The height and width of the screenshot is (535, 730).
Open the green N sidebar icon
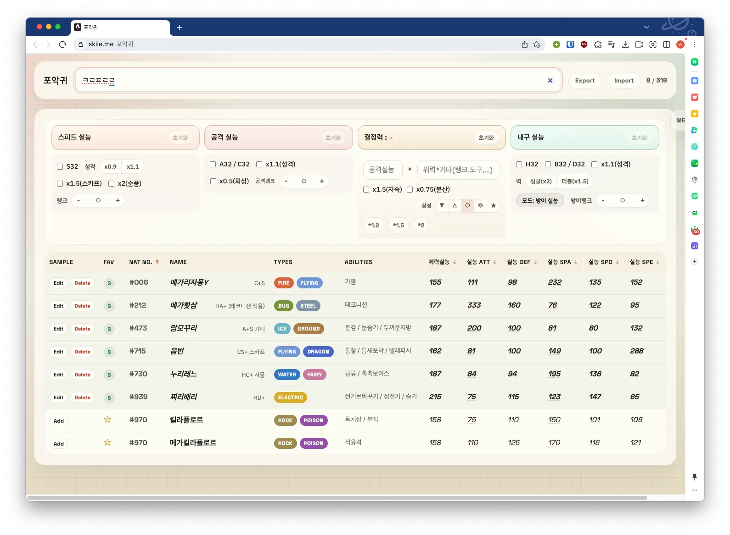pos(695,62)
